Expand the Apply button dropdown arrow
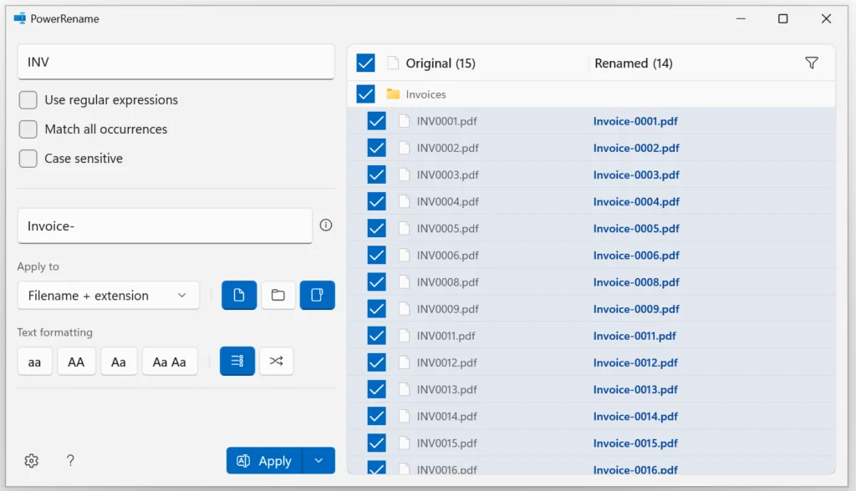The width and height of the screenshot is (856, 491). point(319,461)
